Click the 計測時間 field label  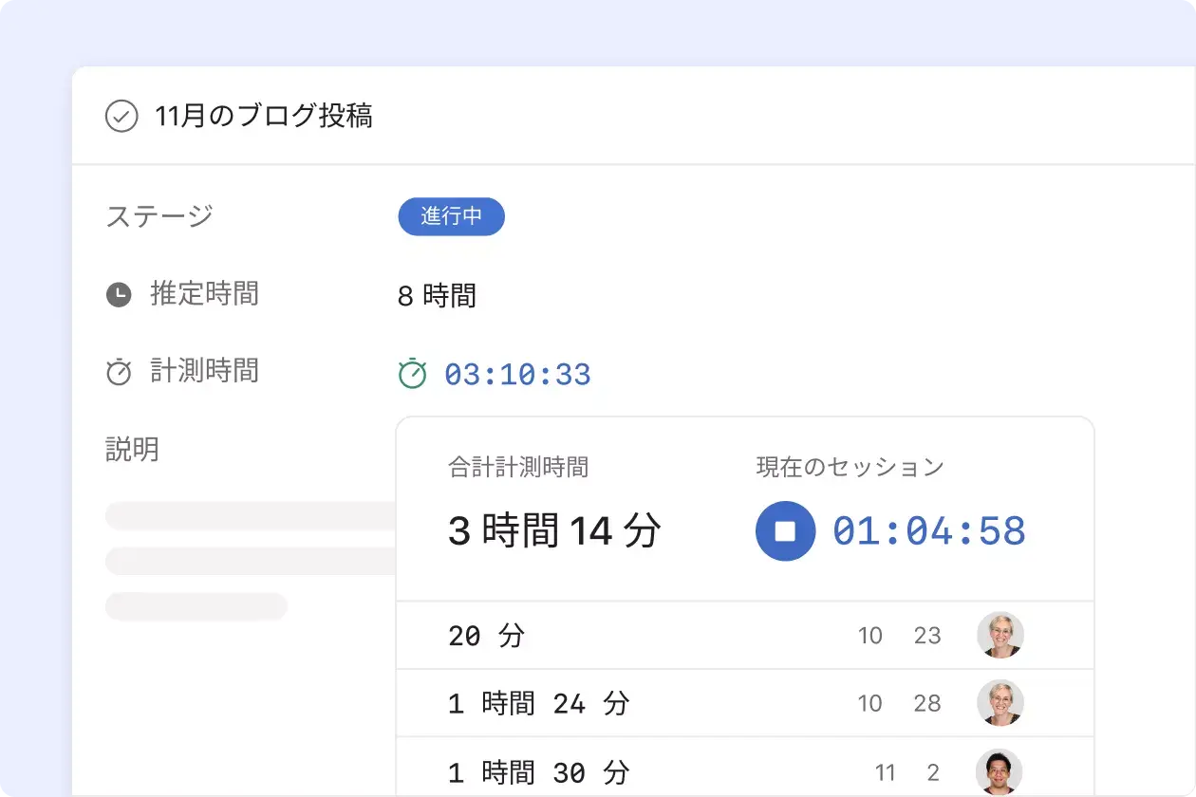(204, 371)
